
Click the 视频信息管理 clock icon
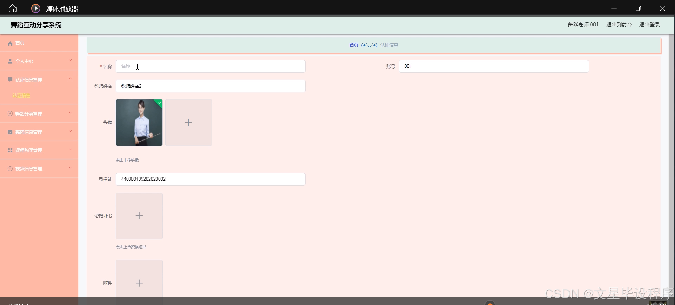pyautogui.click(x=10, y=169)
